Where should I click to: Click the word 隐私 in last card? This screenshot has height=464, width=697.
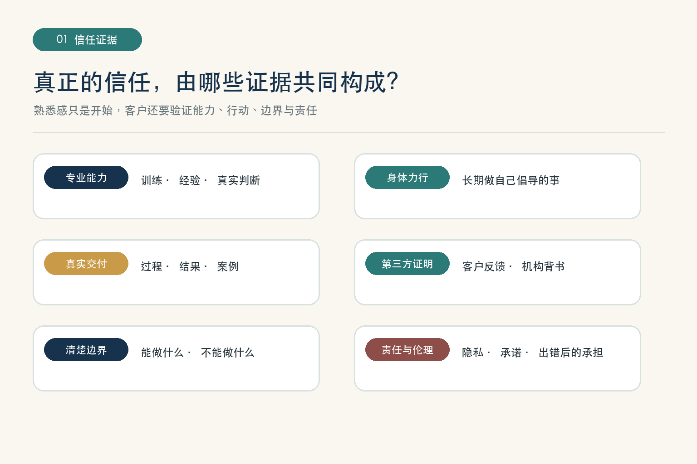473,353
